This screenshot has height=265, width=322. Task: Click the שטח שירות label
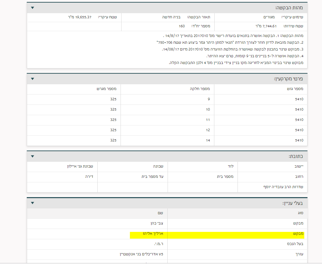click(x=293, y=26)
